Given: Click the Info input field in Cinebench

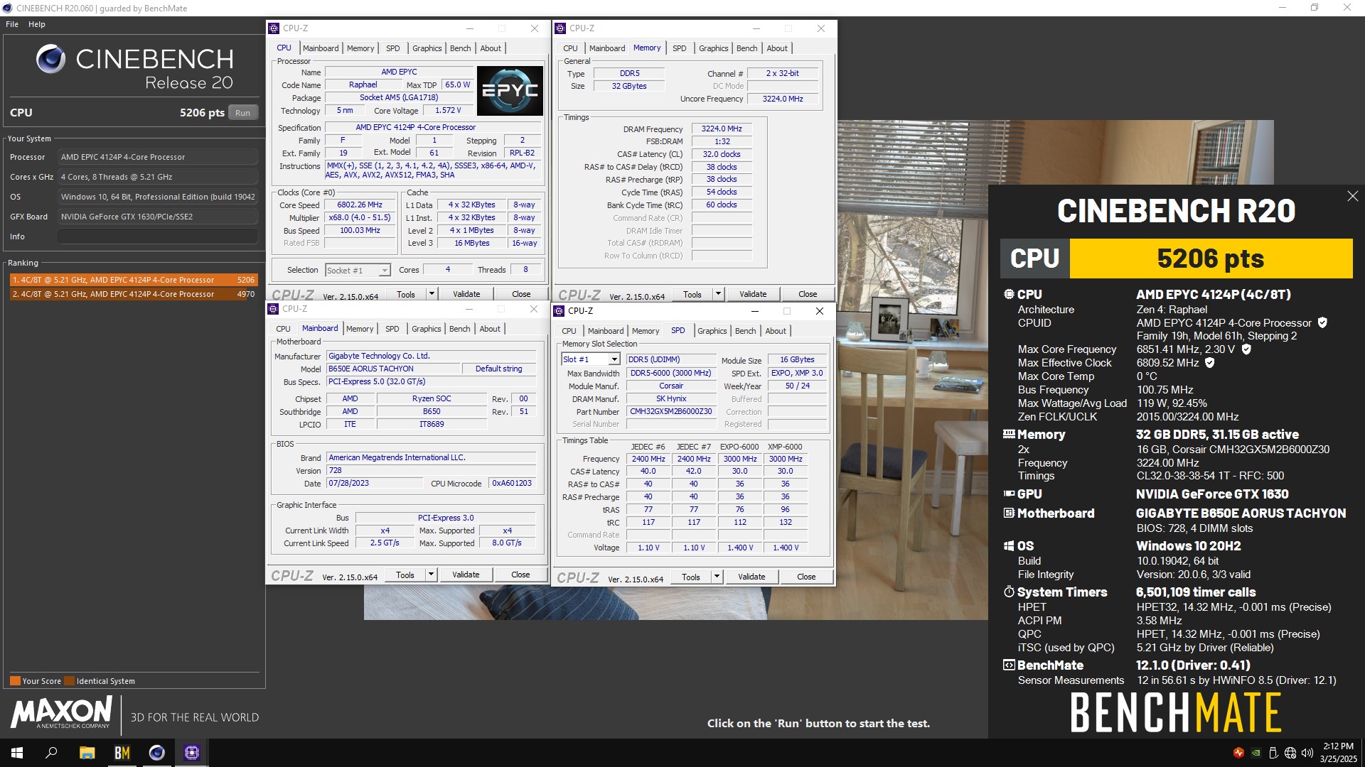Looking at the screenshot, I should coord(158,236).
